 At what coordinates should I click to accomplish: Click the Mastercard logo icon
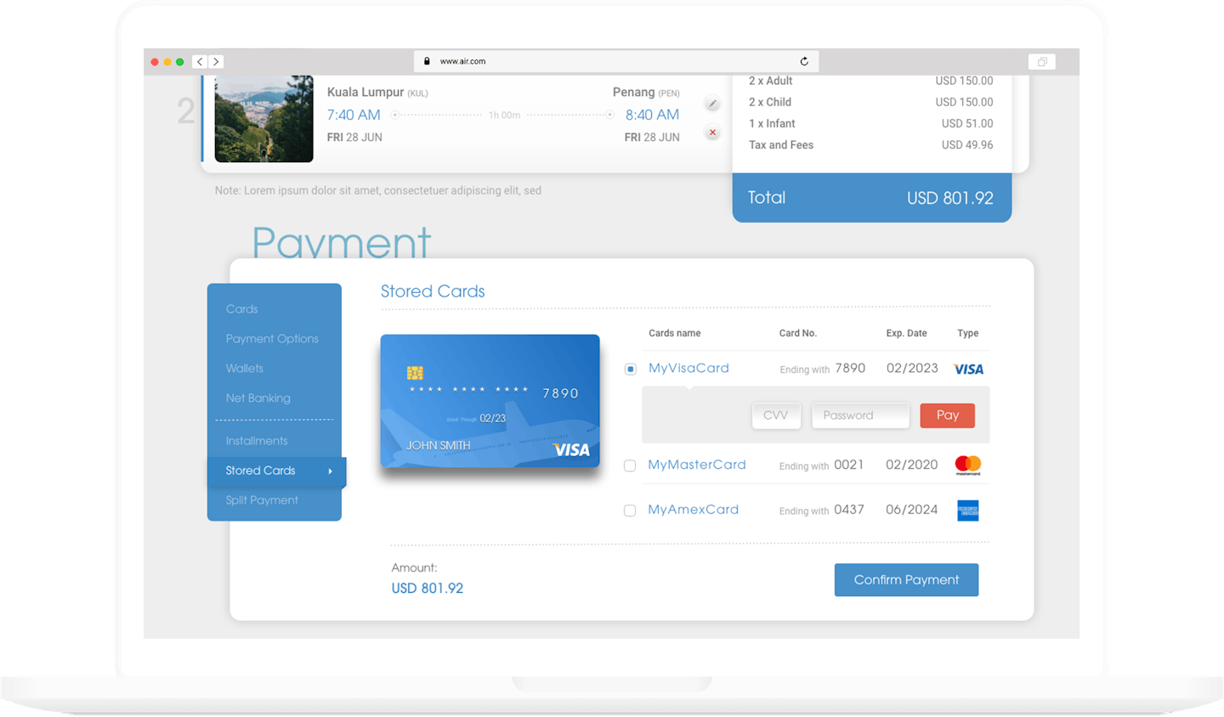click(967, 465)
